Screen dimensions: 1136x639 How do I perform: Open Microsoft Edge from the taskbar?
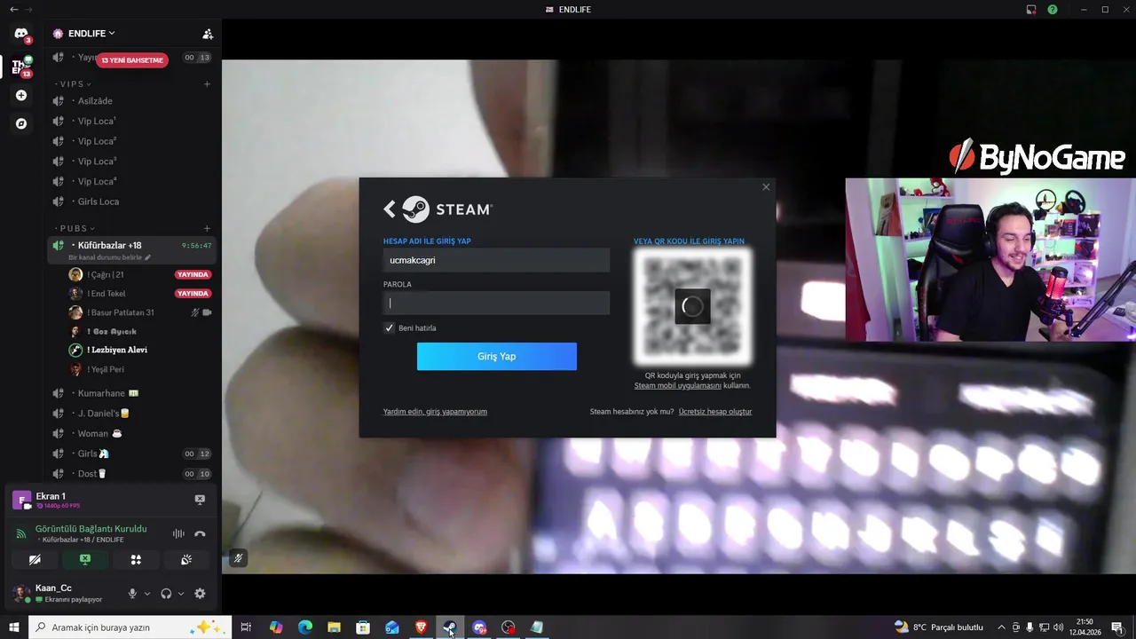point(305,627)
